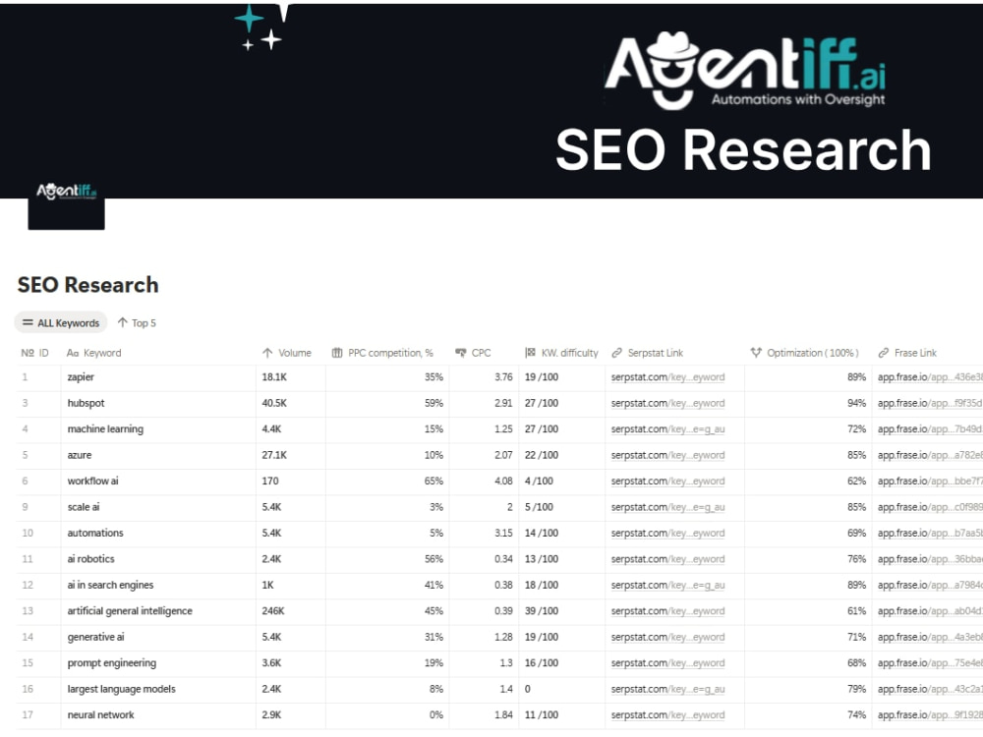The width and height of the screenshot is (983, 737).
Task: Select the machine learning keyword cell
Action: pos(158,429)
